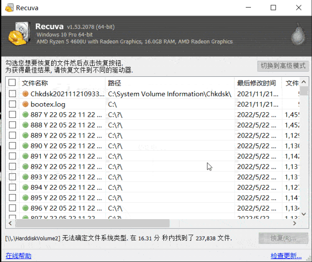Click the green status dot for file 891 Y
This screenshot has height=262, width=312.
click(25, 156)
